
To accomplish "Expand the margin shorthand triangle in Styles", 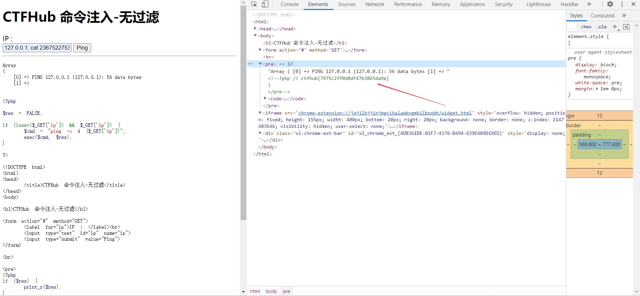I will point(597,89).
